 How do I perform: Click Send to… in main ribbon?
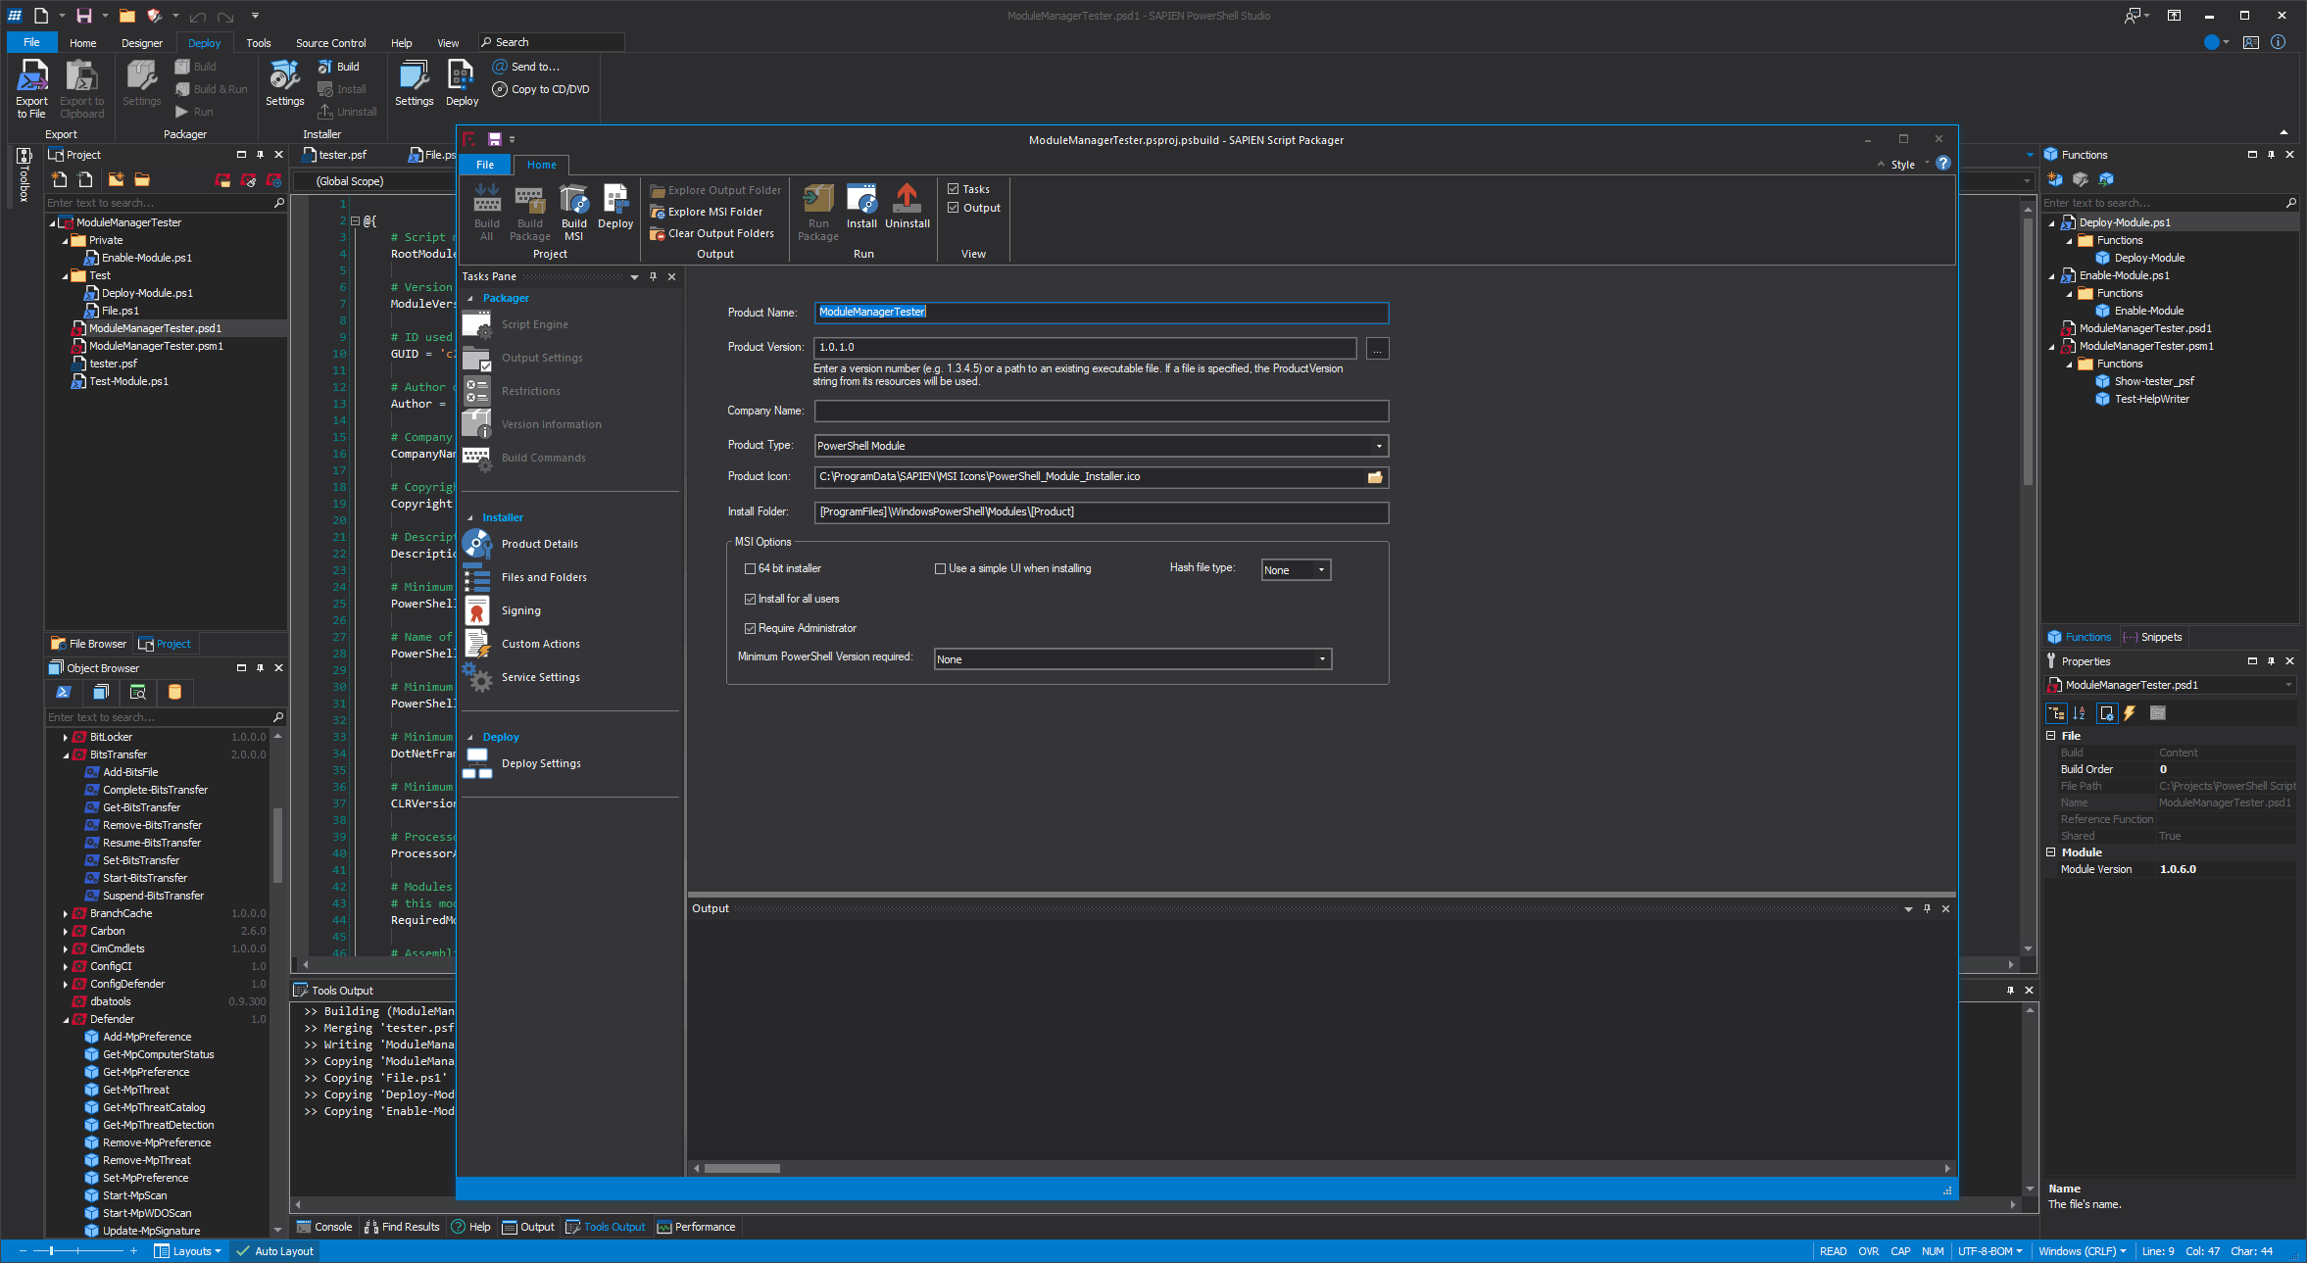click(525, 67)
